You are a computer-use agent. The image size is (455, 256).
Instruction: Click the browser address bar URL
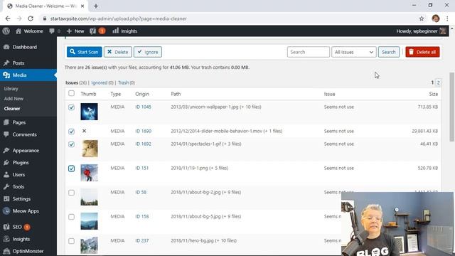click(x=119, y=18)
